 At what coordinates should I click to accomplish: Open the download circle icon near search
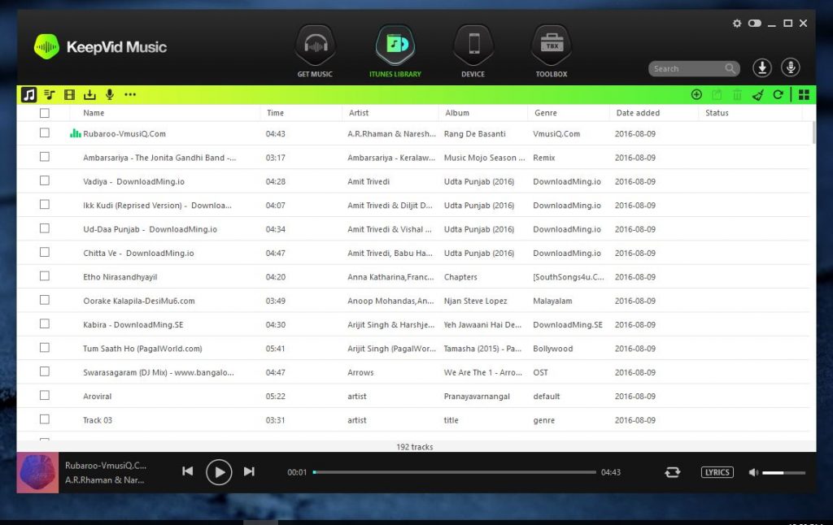coord(762,68)
